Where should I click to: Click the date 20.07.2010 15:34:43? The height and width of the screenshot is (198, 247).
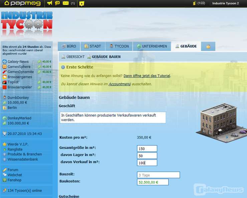coord(25,134)
